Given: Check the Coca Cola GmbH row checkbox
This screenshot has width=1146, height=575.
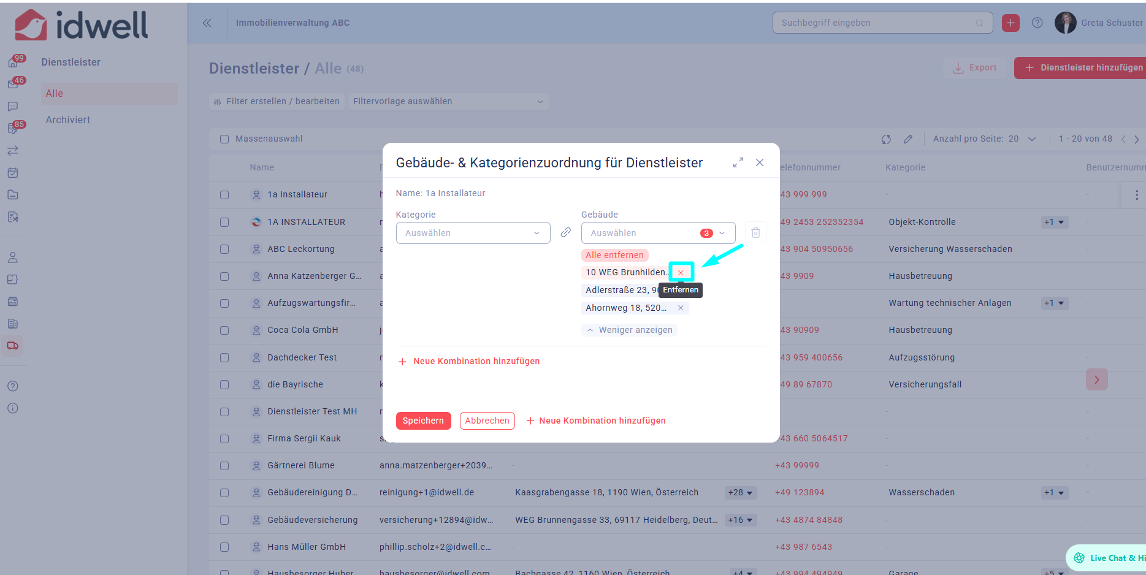Looking at the screenshot, I should tap(224, 330).
